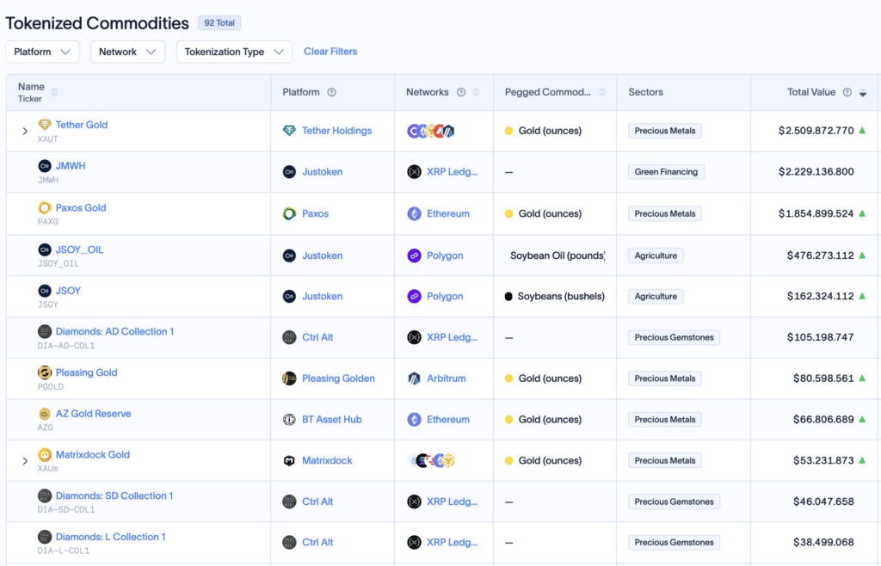Click the black dot beside Soybeans (bushels)
The height and width of the screenshot is (566, 881).
click(508, 297)
